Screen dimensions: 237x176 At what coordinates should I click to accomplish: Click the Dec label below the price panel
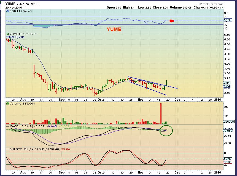coord(177,100)
